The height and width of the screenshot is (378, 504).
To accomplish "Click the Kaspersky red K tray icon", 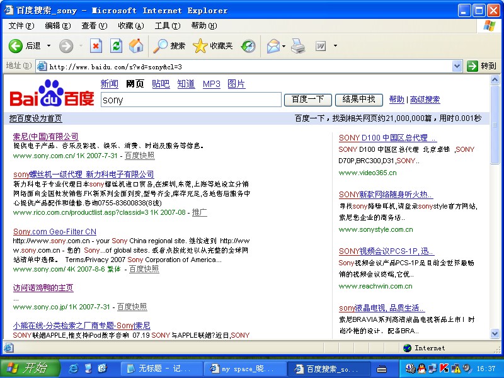I will [444, 369].
